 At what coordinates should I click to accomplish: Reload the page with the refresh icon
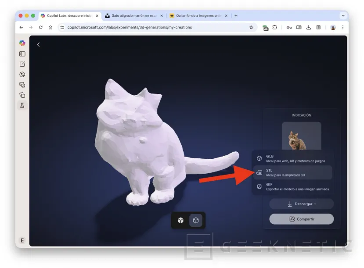pyautogui.click(x=40, y=27)
